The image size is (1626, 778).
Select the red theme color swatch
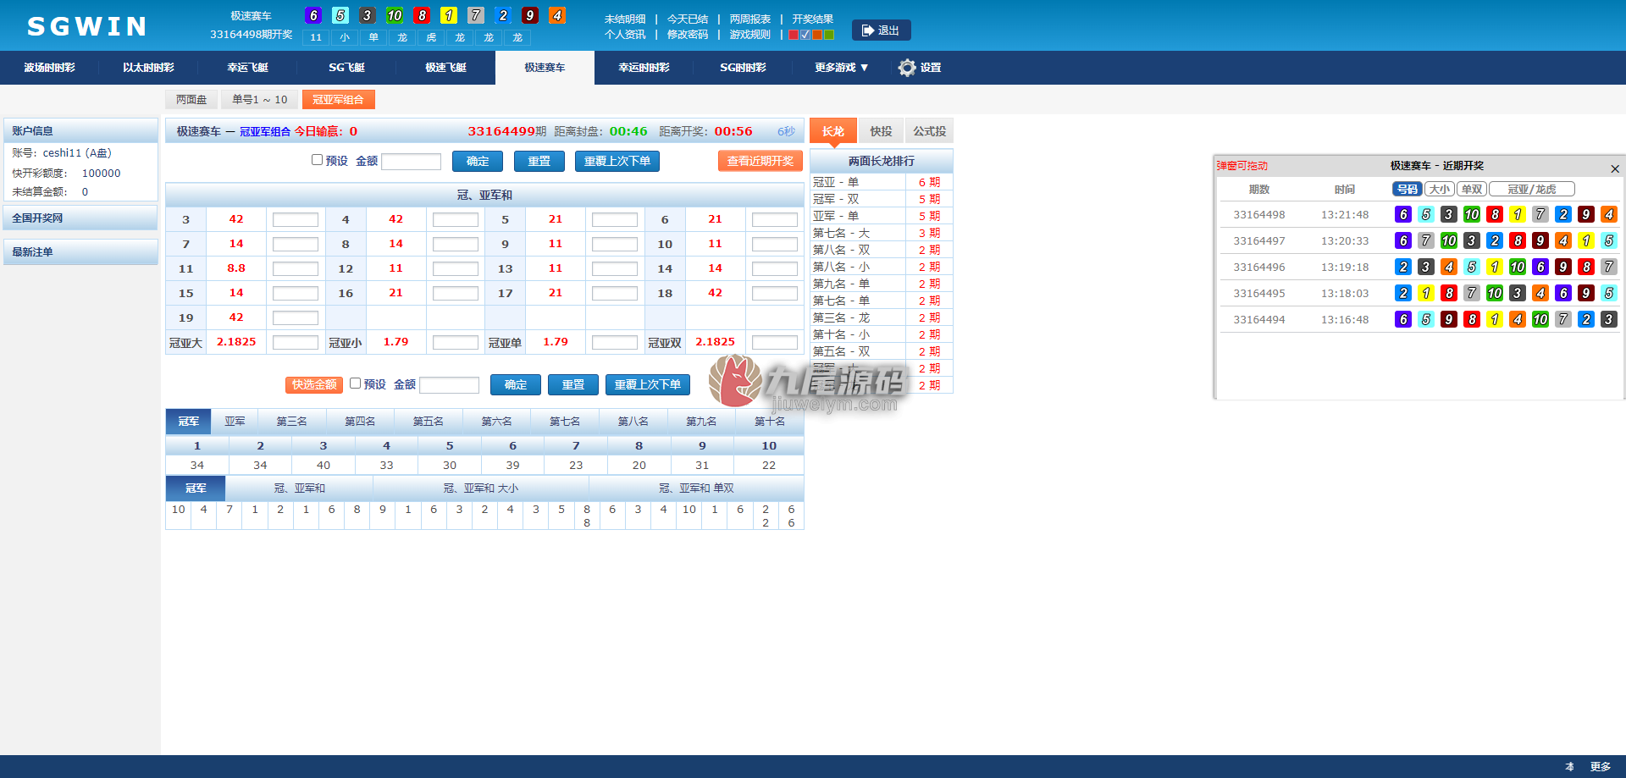click(794, 35)
